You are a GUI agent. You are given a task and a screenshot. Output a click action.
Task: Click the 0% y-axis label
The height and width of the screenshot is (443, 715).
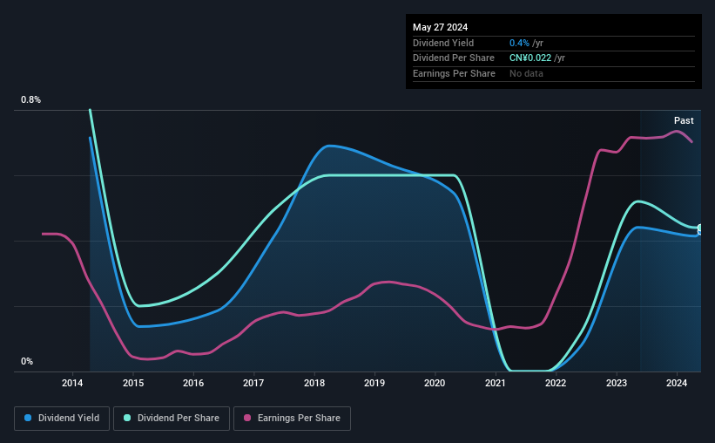27,361
